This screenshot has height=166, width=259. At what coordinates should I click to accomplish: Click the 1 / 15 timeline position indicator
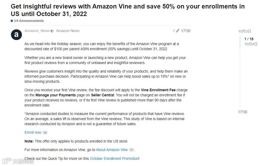tap(249, 39)
